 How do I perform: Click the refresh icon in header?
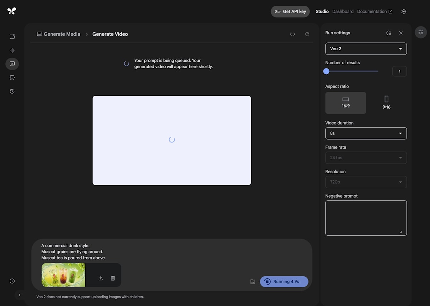pyautogui.click(x=307, y=34)
